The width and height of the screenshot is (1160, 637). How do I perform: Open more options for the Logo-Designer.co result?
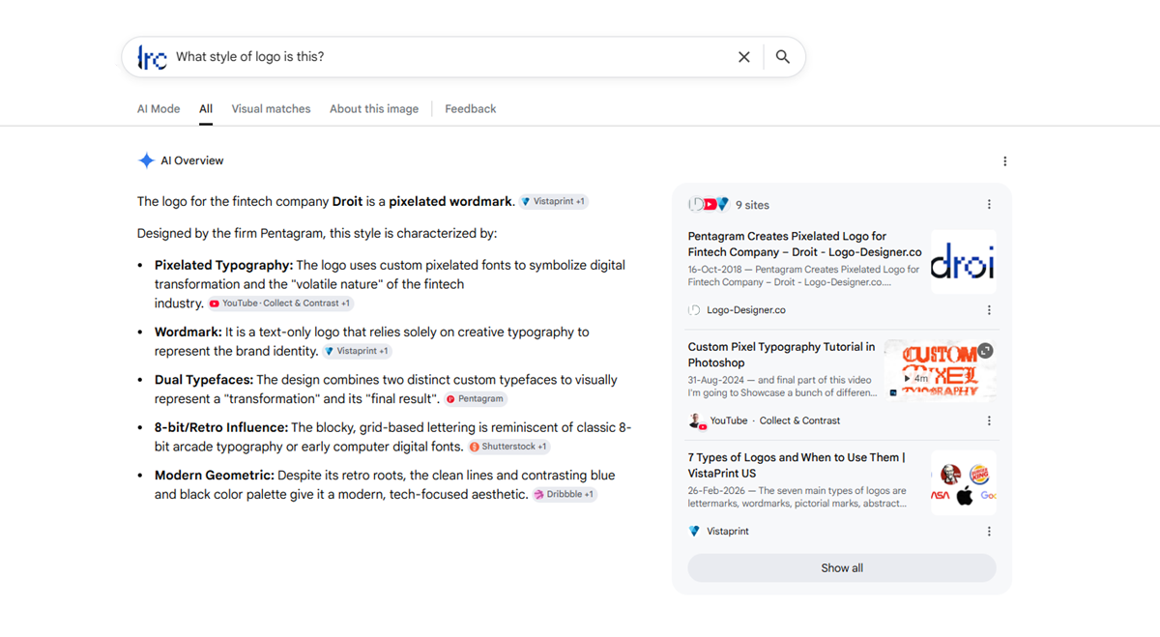(989, 310)
